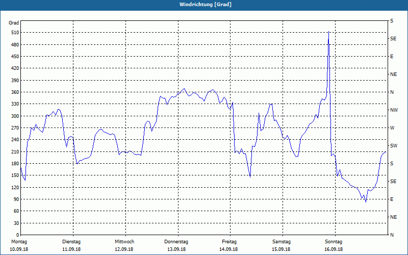Click the "Mittwoch" day label

coord(124,242)
